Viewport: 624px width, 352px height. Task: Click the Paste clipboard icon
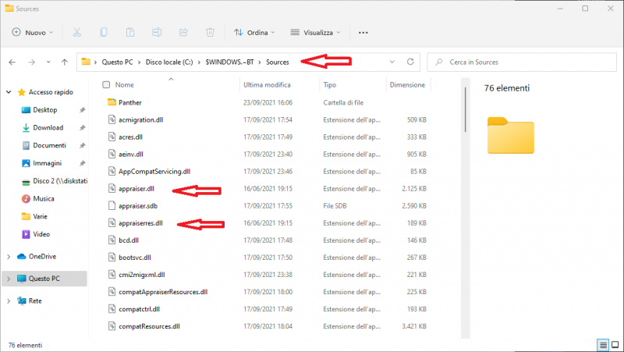coord(130,32)
